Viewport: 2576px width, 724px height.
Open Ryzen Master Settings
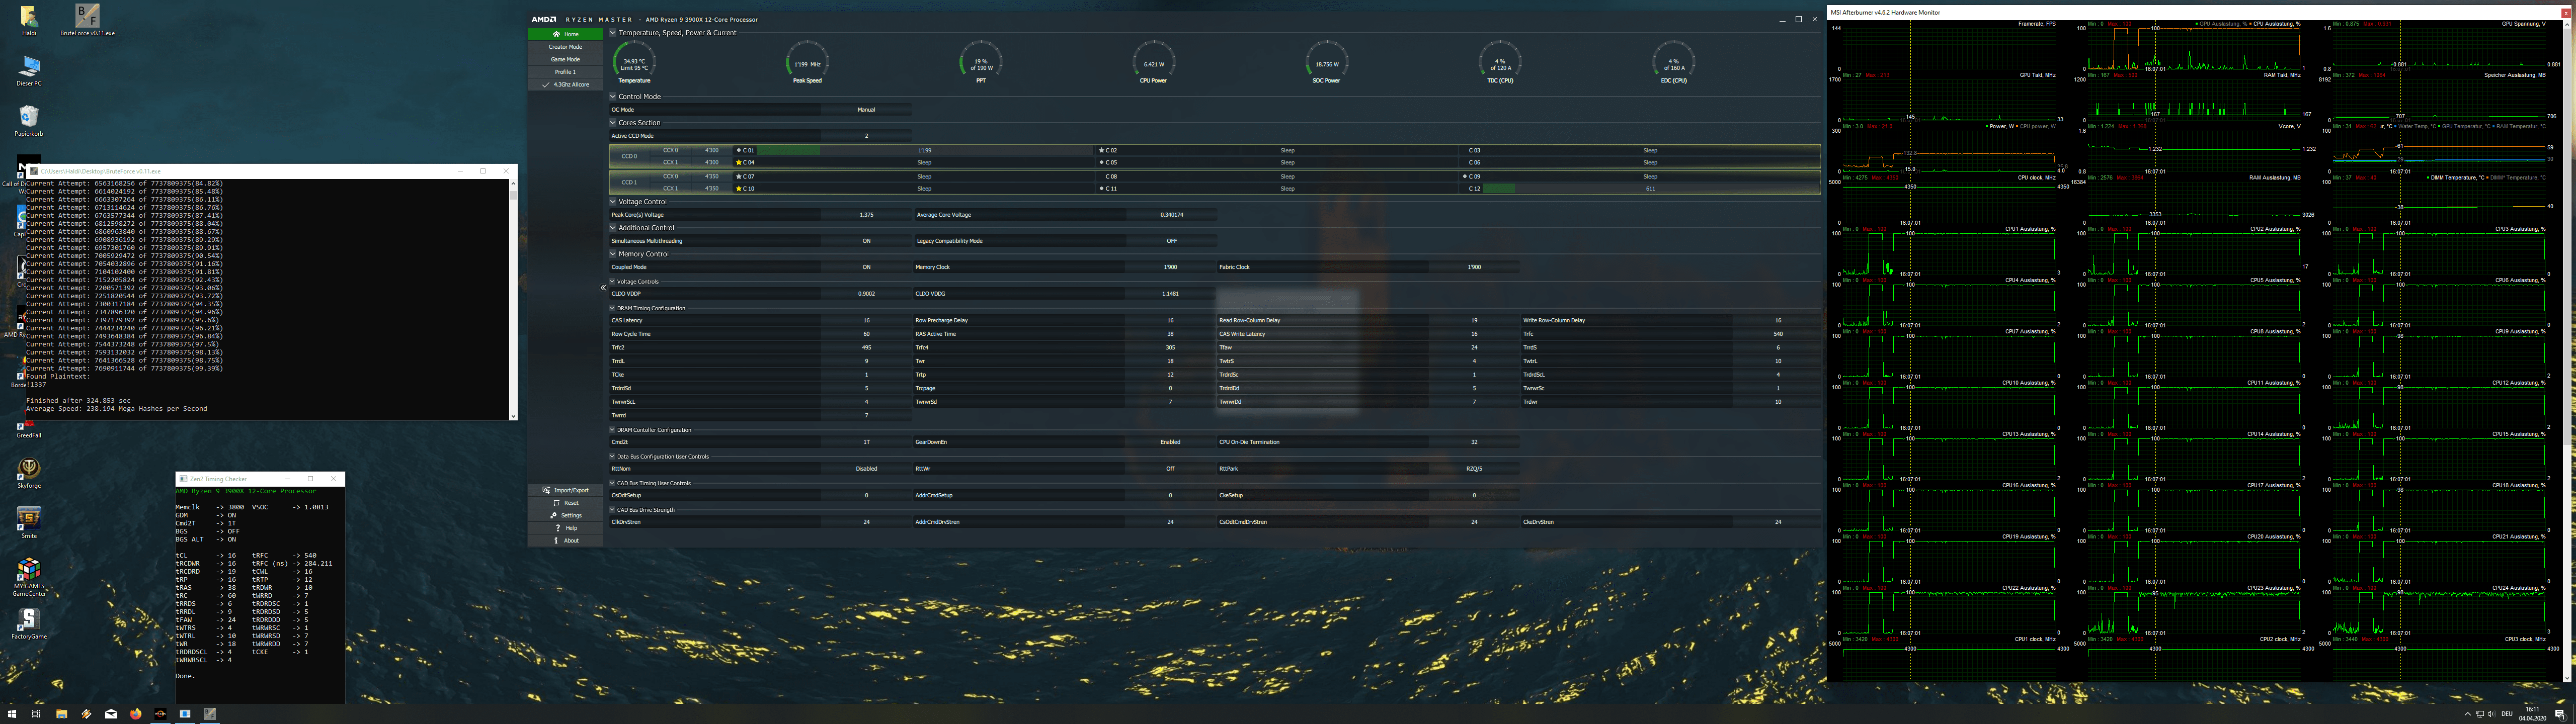click(566, 516)
